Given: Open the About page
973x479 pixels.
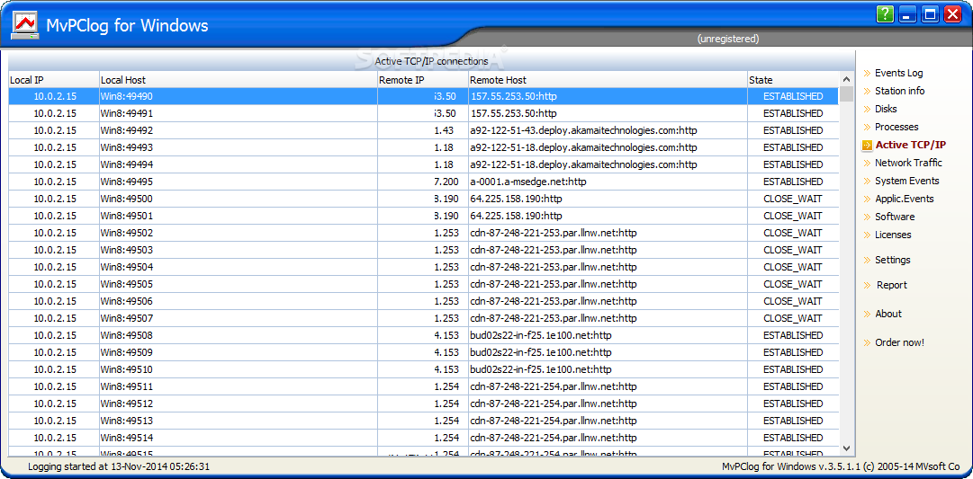Looking at the screenshot, I should point(888,315).
